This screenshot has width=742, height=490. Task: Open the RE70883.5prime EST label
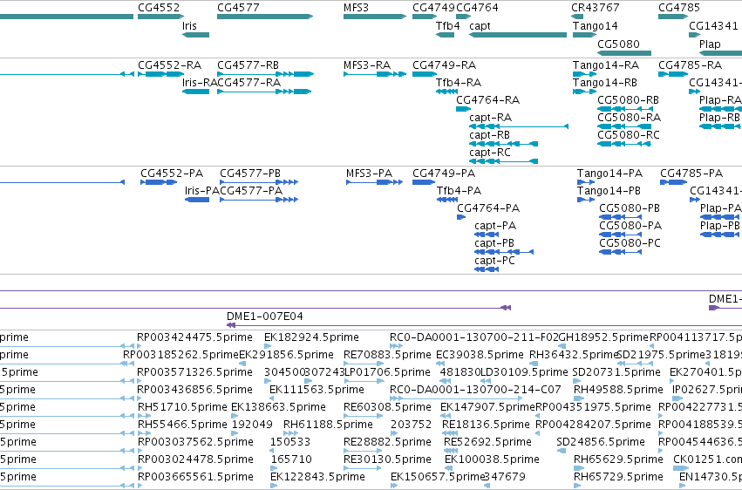coord(387,355)
